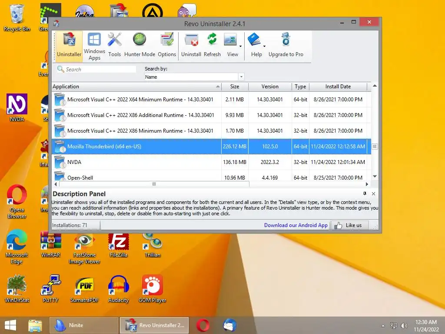Sort by Type column header
This screenshot has height=334, width=445.
click(300, 87)
